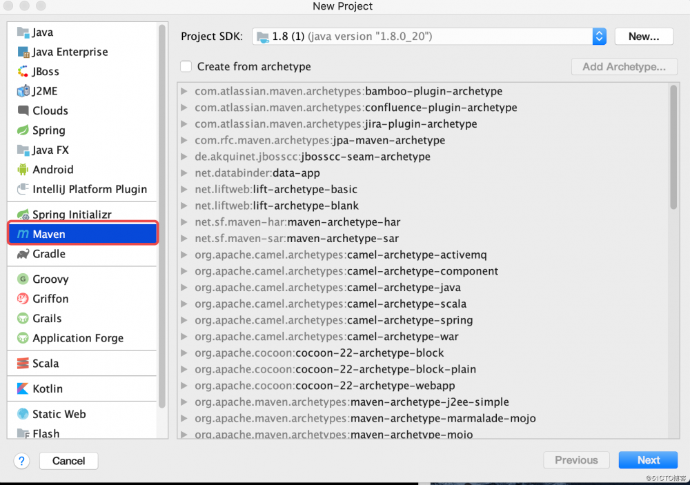Image resolution: width=690 pixels, height=485 pixels.
Task: Expand lift-archetype-blank entry
Action: [x=184, y=206]
